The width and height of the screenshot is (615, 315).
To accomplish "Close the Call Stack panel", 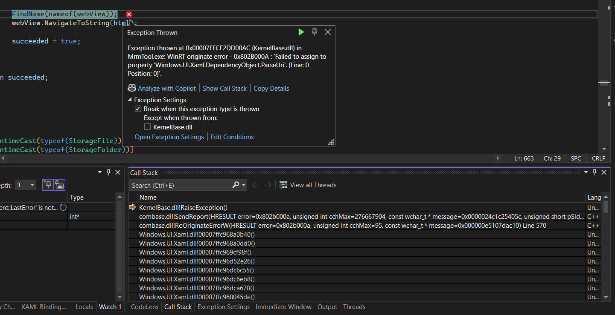I will click(604, 172).
